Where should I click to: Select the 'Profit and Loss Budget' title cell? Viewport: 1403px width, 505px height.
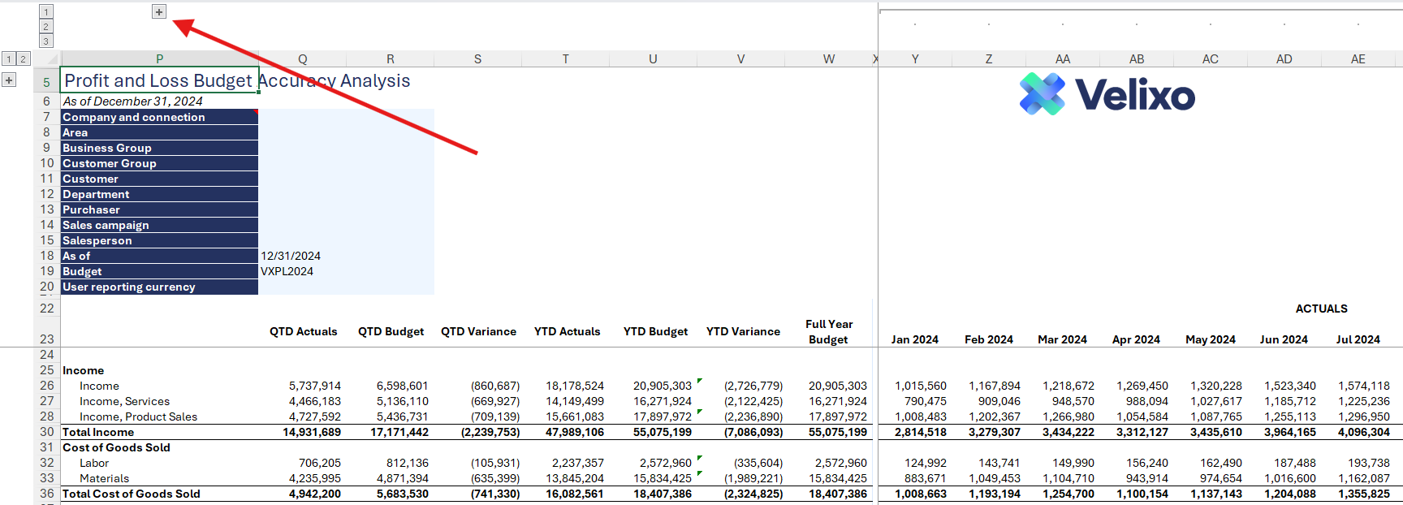click(x=159, y=80)
